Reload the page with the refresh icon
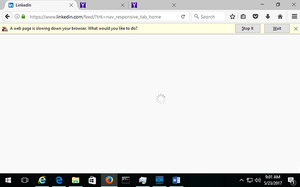This screenshot has height=187, width=300. [183, 17]
